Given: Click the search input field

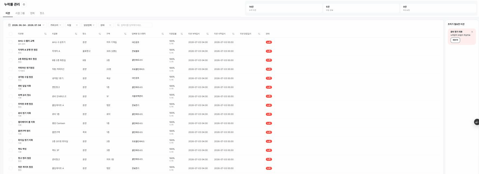Looking at the screenshot, I should coord(134,25).
